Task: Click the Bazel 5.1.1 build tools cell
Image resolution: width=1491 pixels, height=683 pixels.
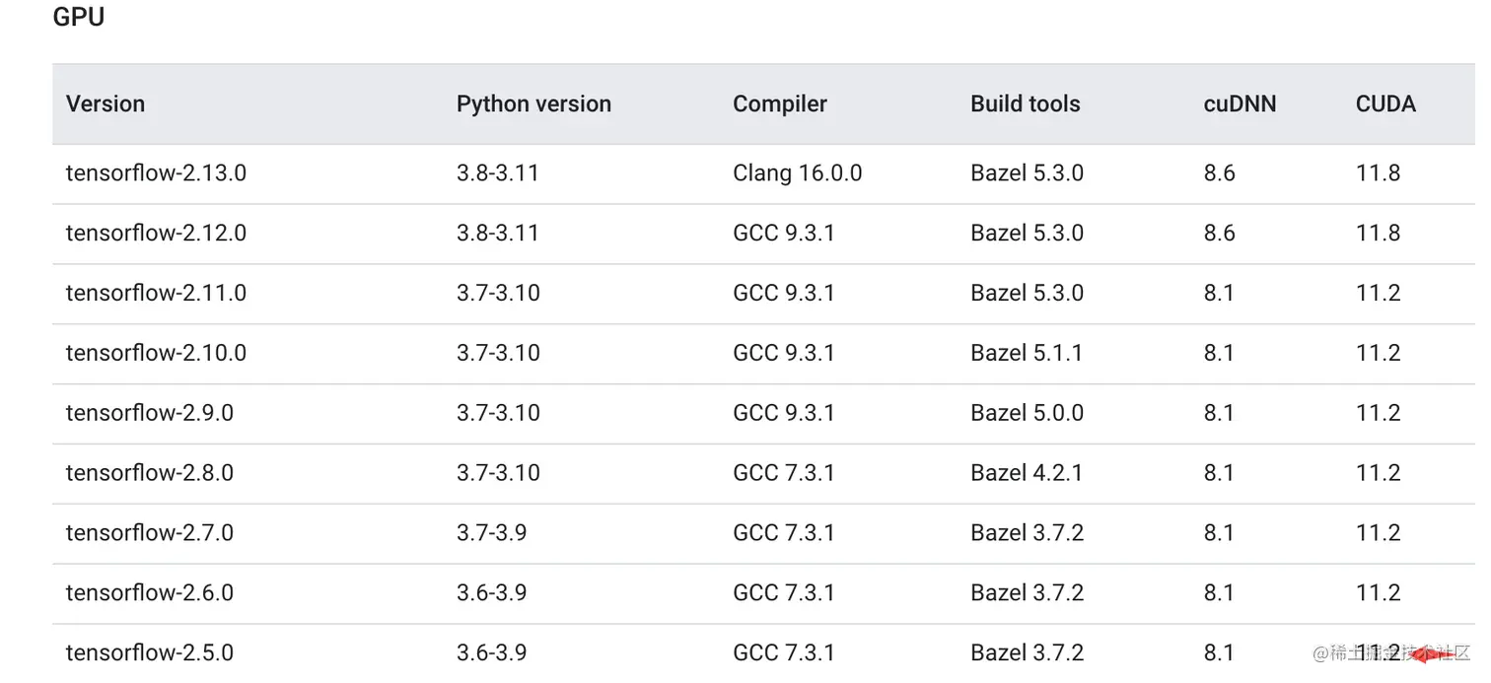Action: [1027, 353]
